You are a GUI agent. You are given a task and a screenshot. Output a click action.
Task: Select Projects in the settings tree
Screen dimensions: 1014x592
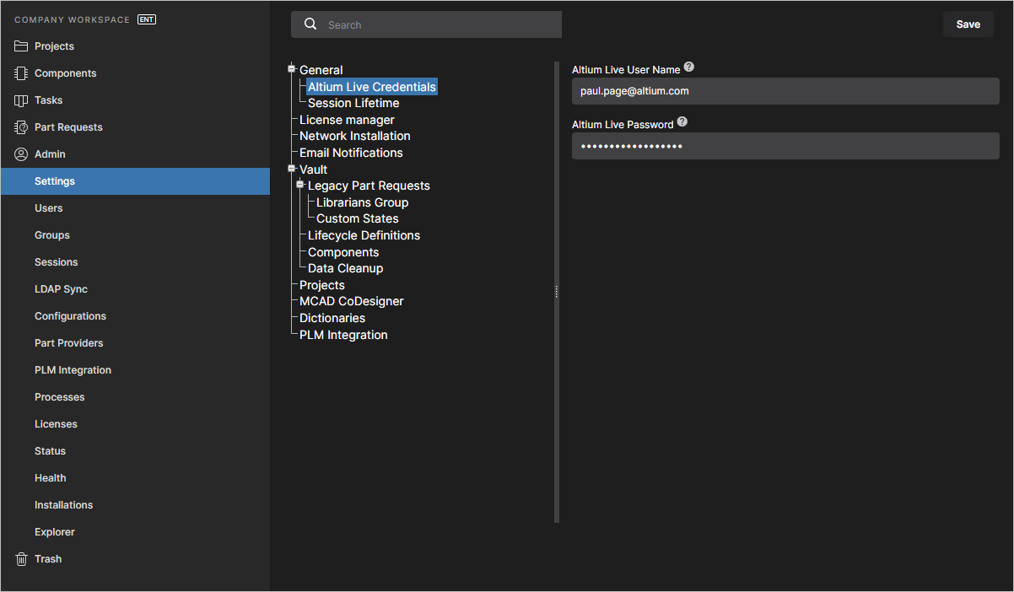(322, 285)
